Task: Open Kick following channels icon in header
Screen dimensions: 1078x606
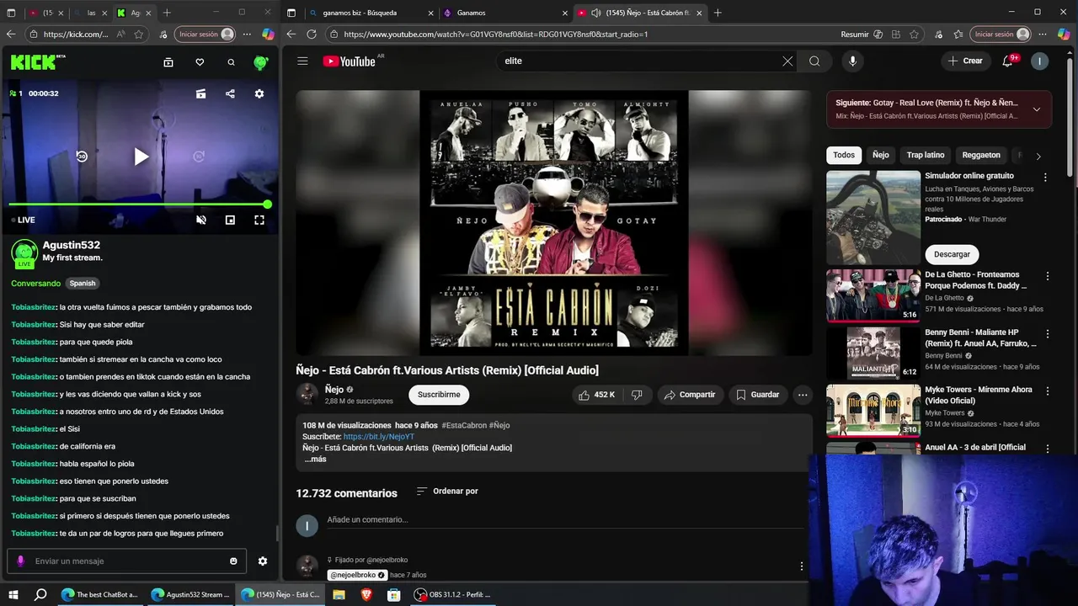Action: (x=168, y=62)
